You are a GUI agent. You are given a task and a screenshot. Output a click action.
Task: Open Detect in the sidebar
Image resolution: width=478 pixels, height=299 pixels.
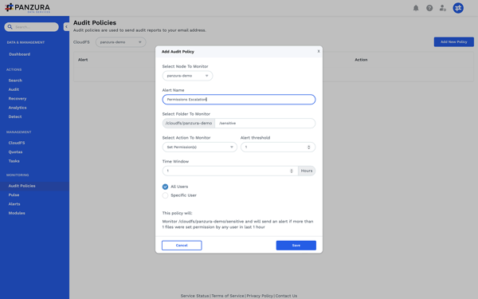(x=15, y=116)
